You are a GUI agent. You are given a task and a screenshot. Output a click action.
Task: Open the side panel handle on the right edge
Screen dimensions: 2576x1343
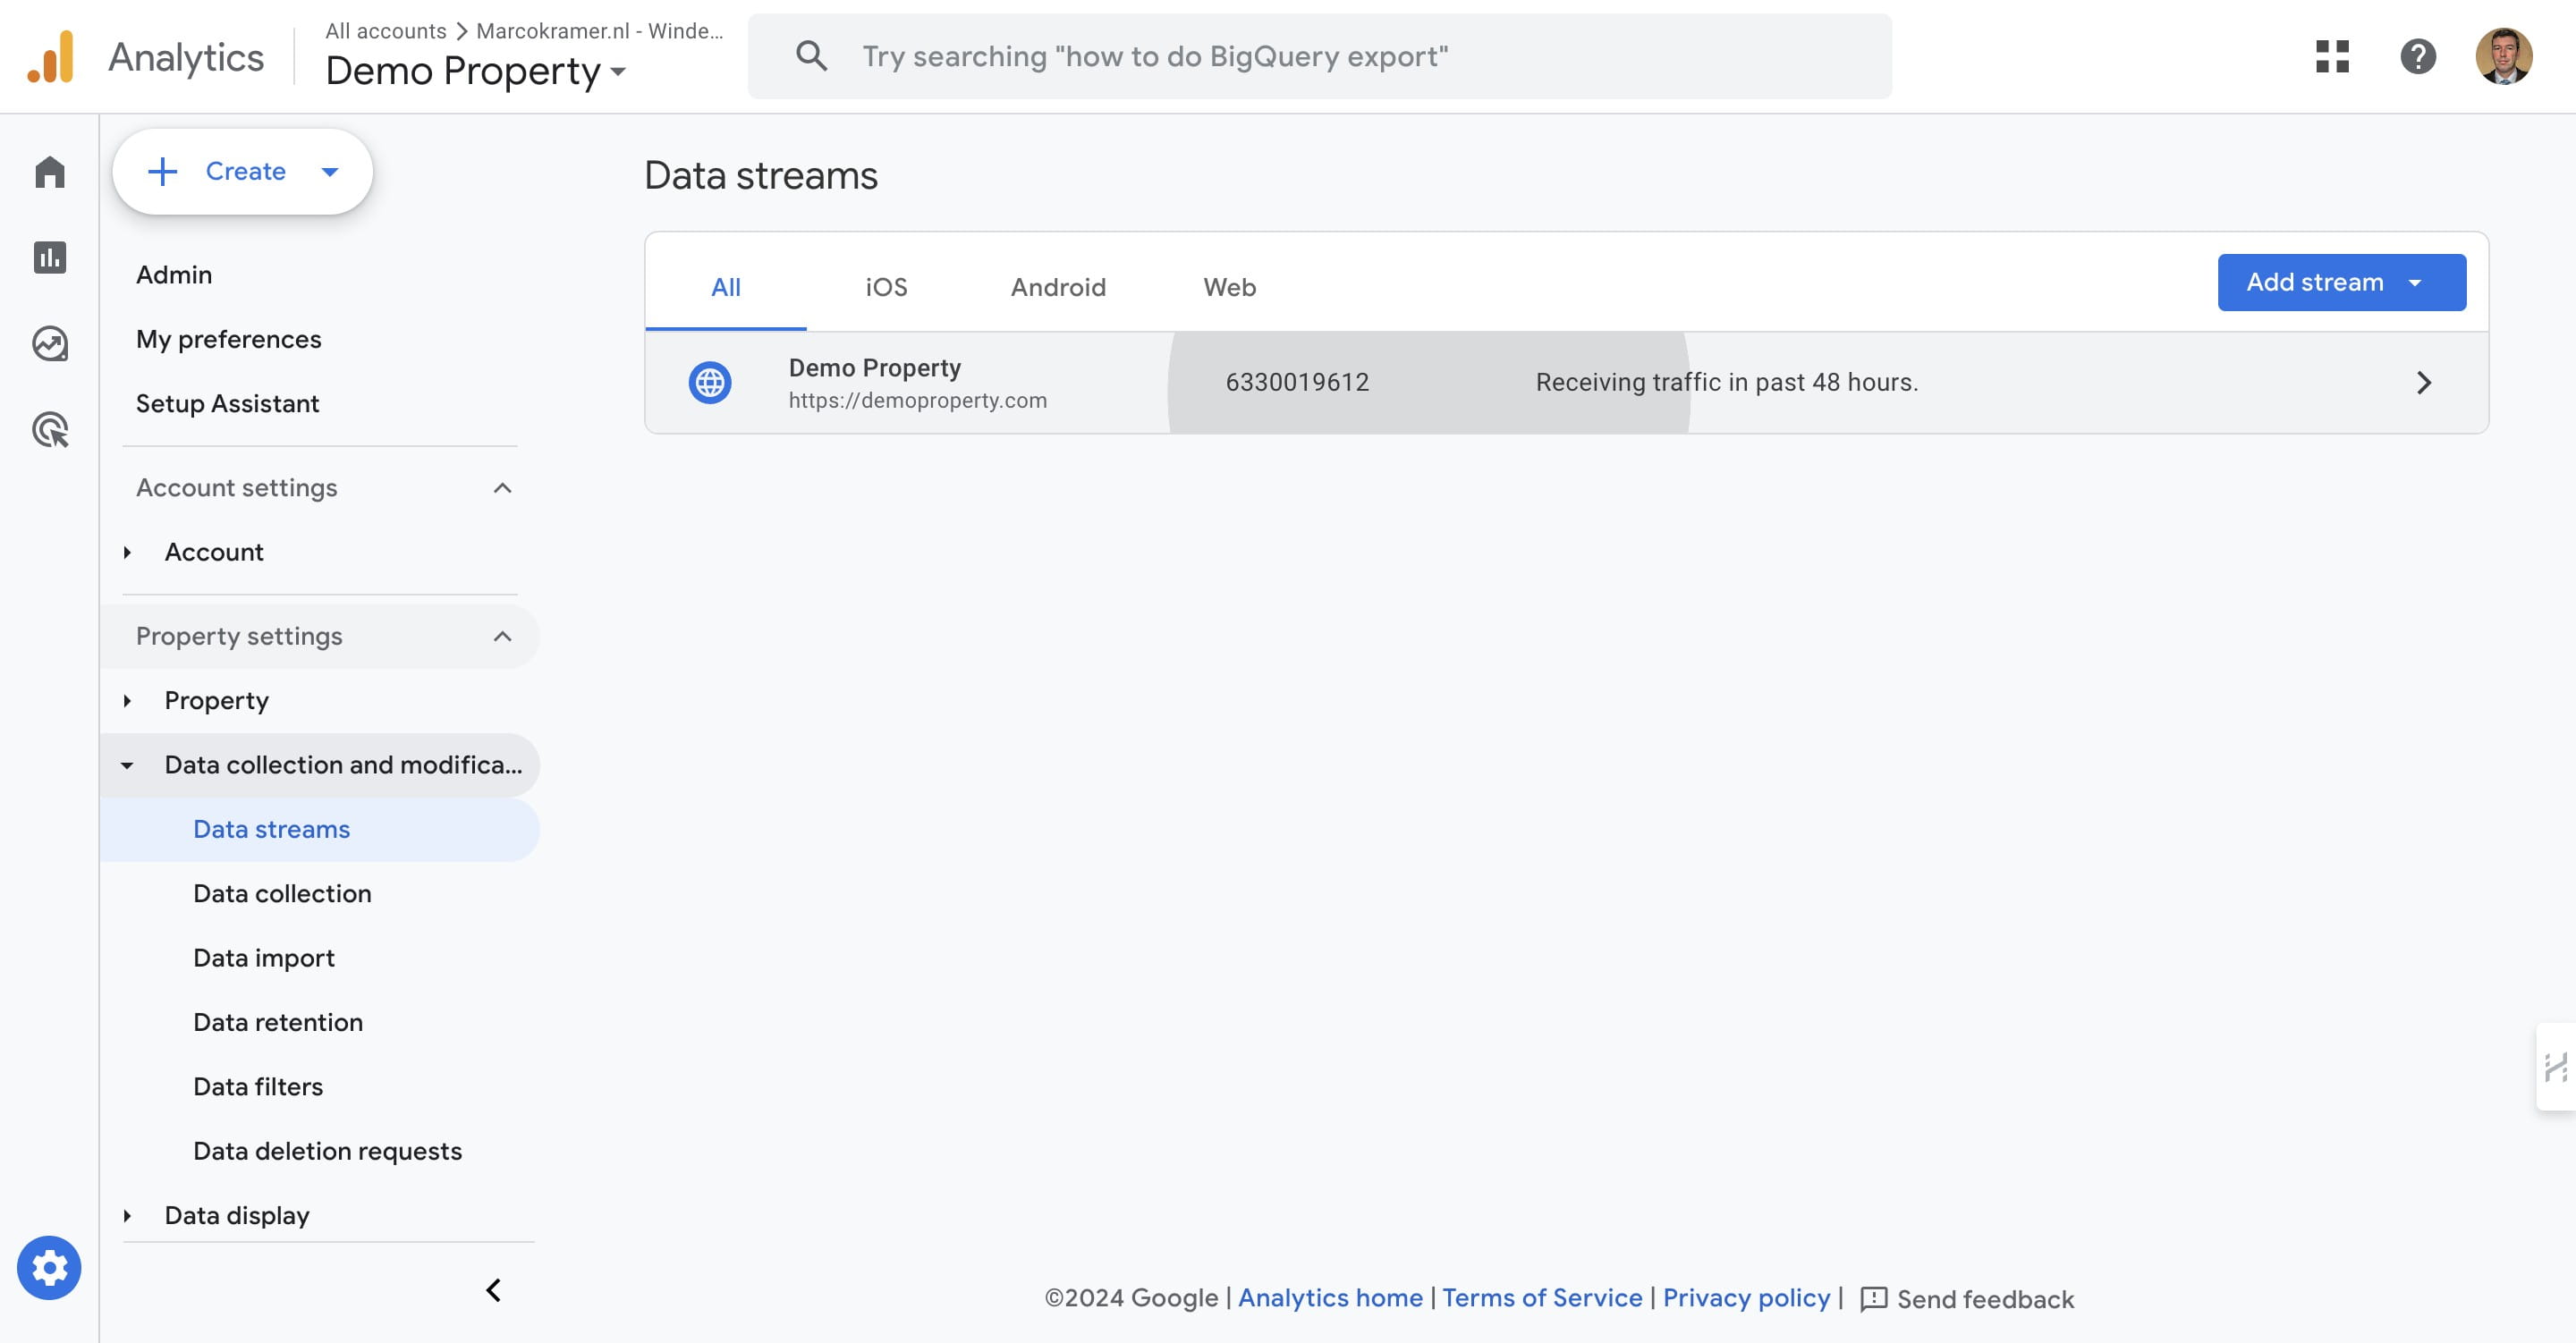2556,1067
